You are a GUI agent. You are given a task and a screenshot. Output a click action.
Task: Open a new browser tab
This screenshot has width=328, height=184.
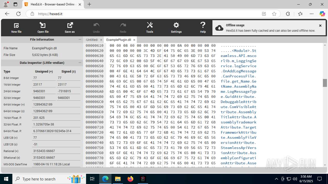[89, 4]
